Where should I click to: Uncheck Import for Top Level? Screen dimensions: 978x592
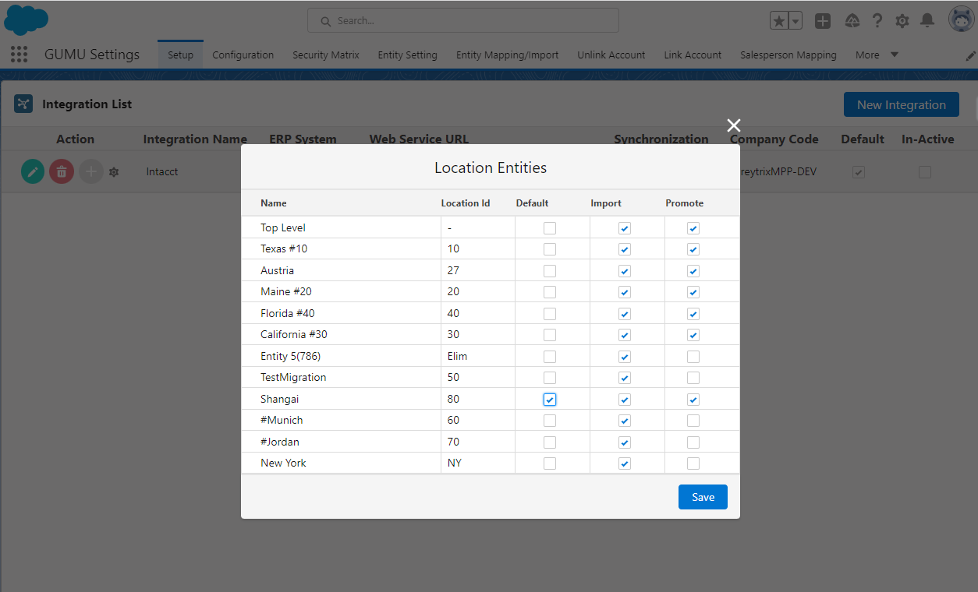(x=624, y=228)
